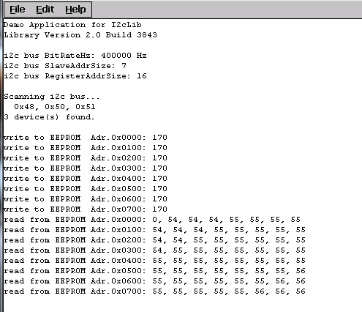
Task: Click the read from EEPROM Adr.0x0200 line
Action: coord(154,240)
